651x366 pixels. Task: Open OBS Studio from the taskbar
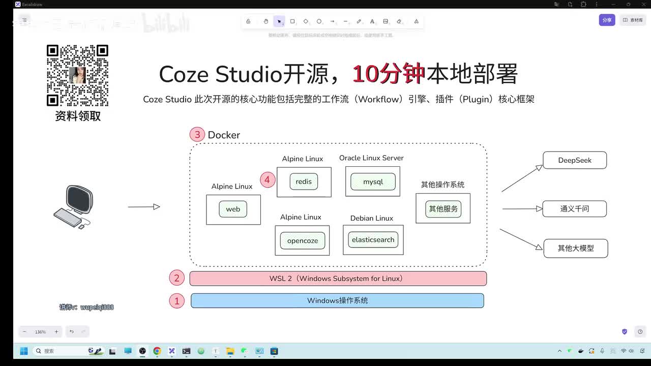click(x=142, y=351)
